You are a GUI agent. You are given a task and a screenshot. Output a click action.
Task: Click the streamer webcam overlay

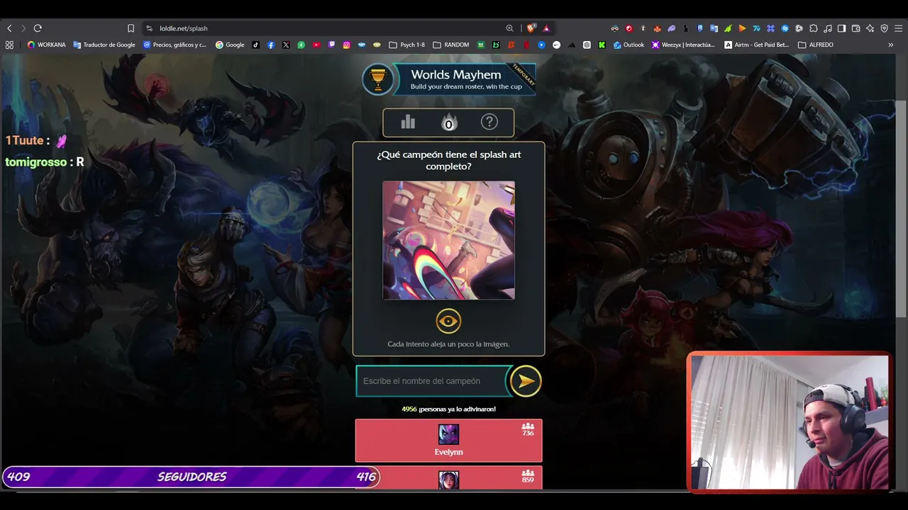[x=789, y=422]
